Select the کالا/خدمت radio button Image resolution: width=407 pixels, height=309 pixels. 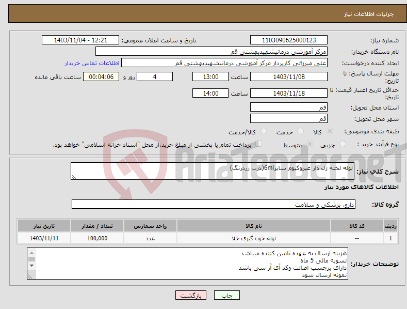[264, 131]
